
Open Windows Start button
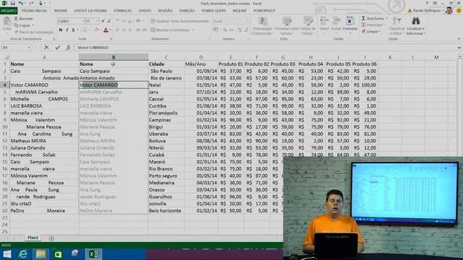[7, 254]
